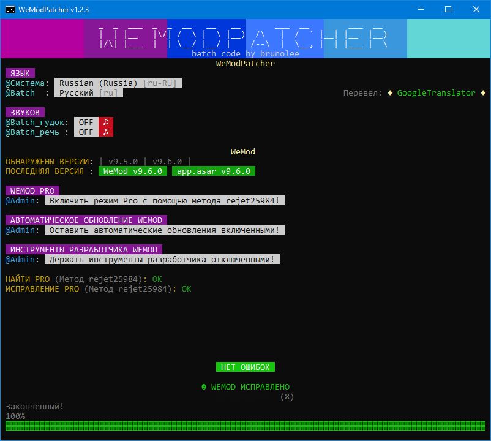Click the app.asar v9.6.0 button
Viewport: 491px width, 441px height.
coord(214,171)
